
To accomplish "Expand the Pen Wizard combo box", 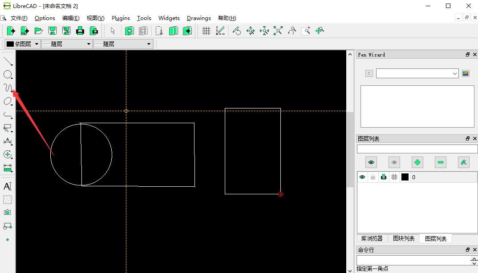I will (417, 73).
